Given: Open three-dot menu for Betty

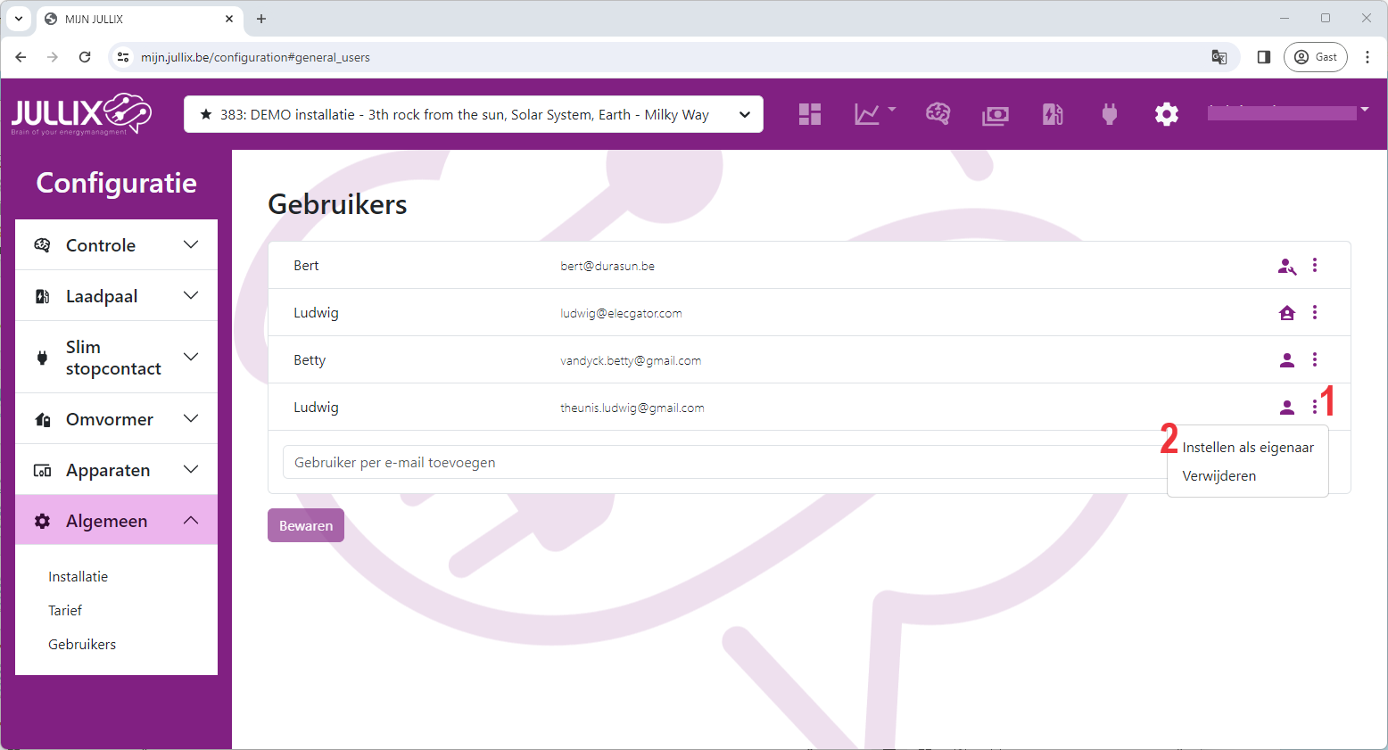Looking at the screenshot, I should pyautogui.click(x=1314, y=359).
